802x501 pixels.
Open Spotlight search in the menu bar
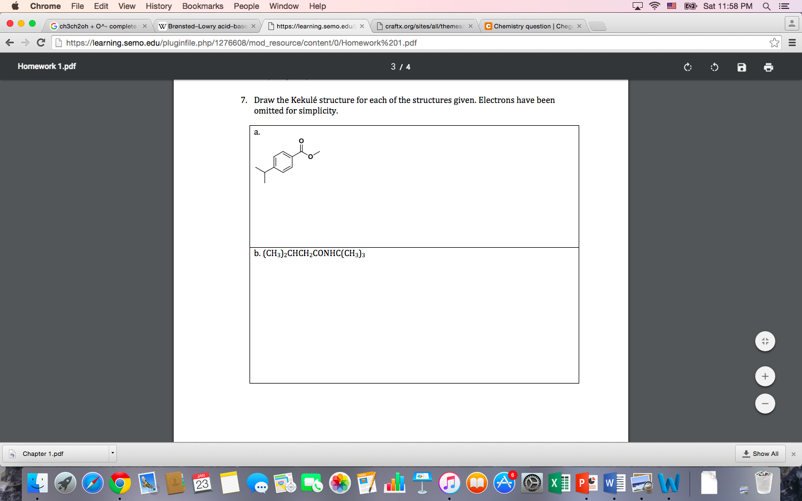point(767,6)
